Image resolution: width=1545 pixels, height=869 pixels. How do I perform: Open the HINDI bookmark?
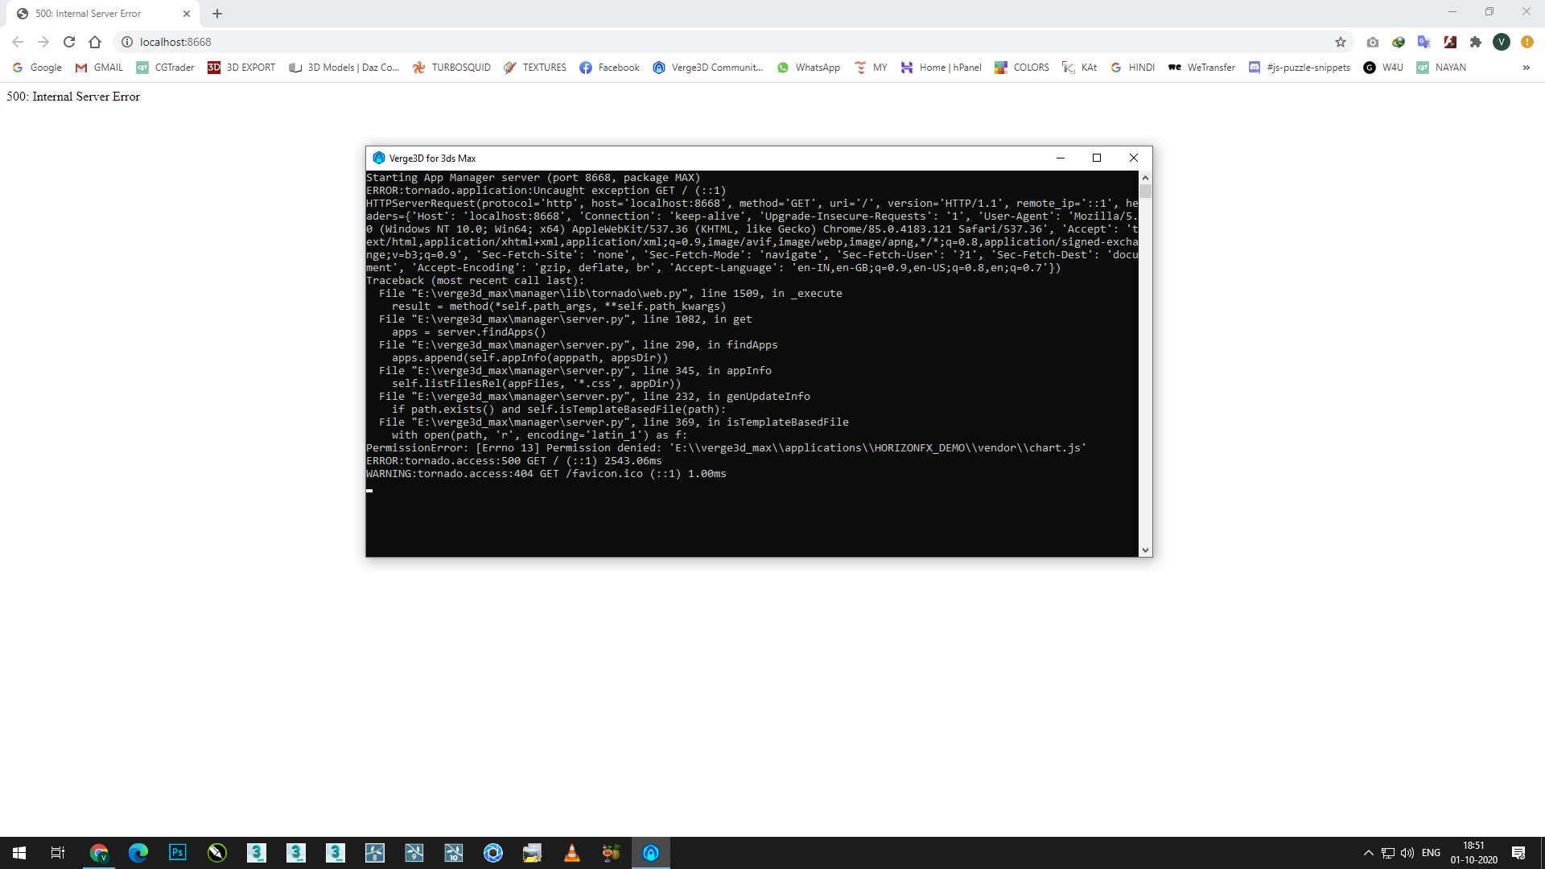1132,68
